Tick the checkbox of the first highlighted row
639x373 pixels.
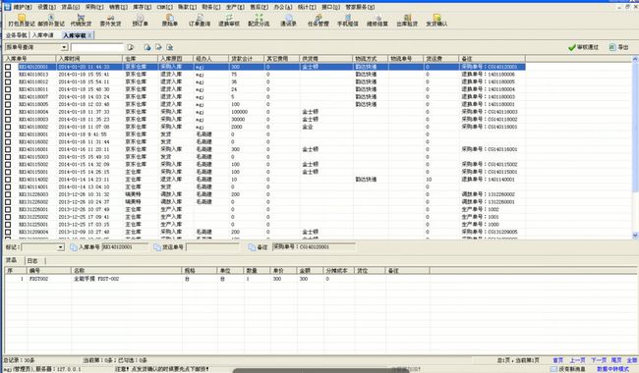pyautogui.click(x=8, y=67)
